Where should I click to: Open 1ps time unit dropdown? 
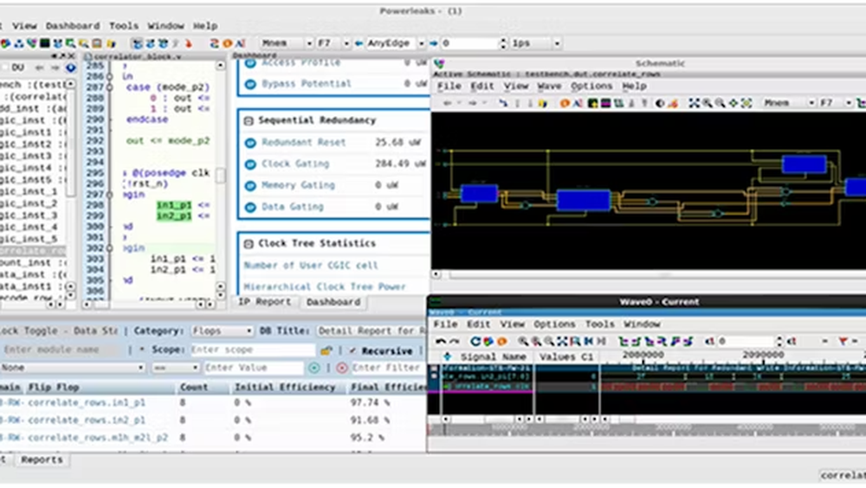pyautogui.click(x=536, y=43)
